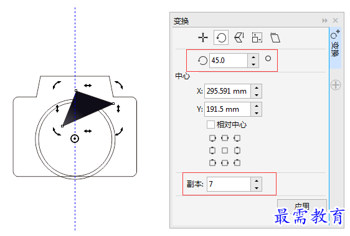Select bottom-right anchor point

coord(237,162)
